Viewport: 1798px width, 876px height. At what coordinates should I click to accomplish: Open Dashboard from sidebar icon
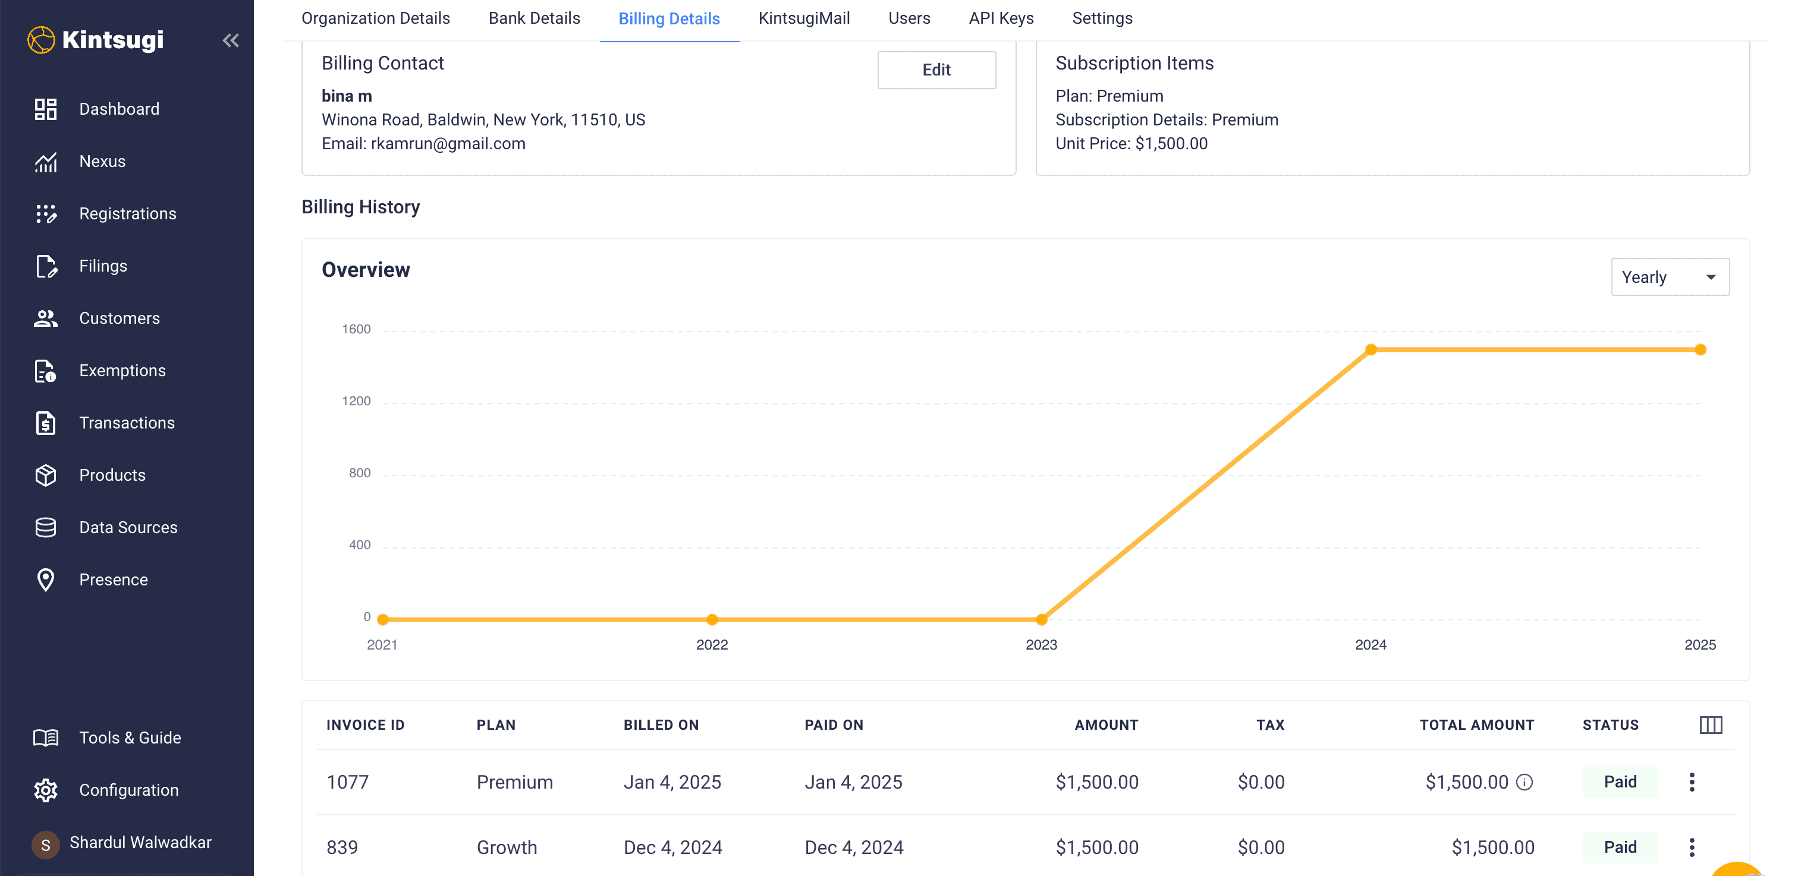pos(46,109)
